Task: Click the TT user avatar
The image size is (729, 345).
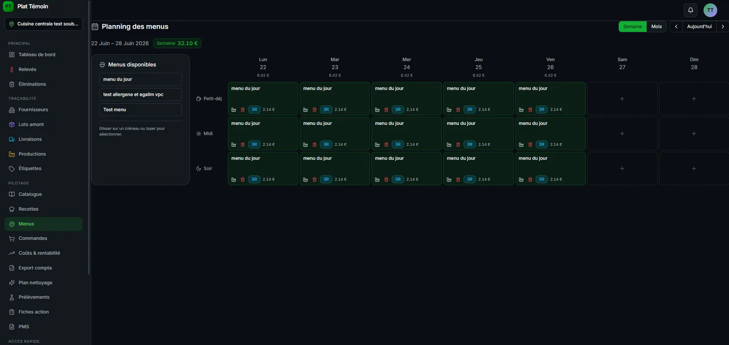Action: coord(710,10)
